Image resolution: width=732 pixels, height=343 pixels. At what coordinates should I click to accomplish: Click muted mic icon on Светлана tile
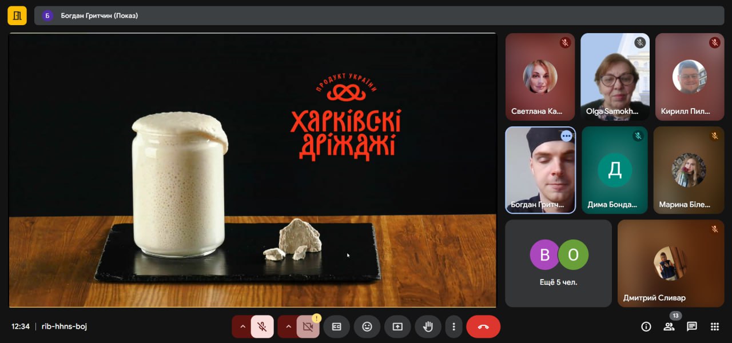(565, 42)
